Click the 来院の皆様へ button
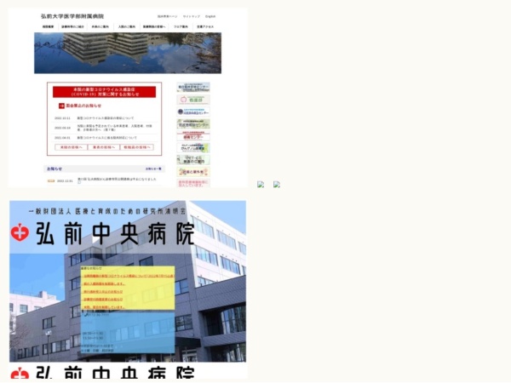This screenshot has height=383, width=511. tap(71, 147)
